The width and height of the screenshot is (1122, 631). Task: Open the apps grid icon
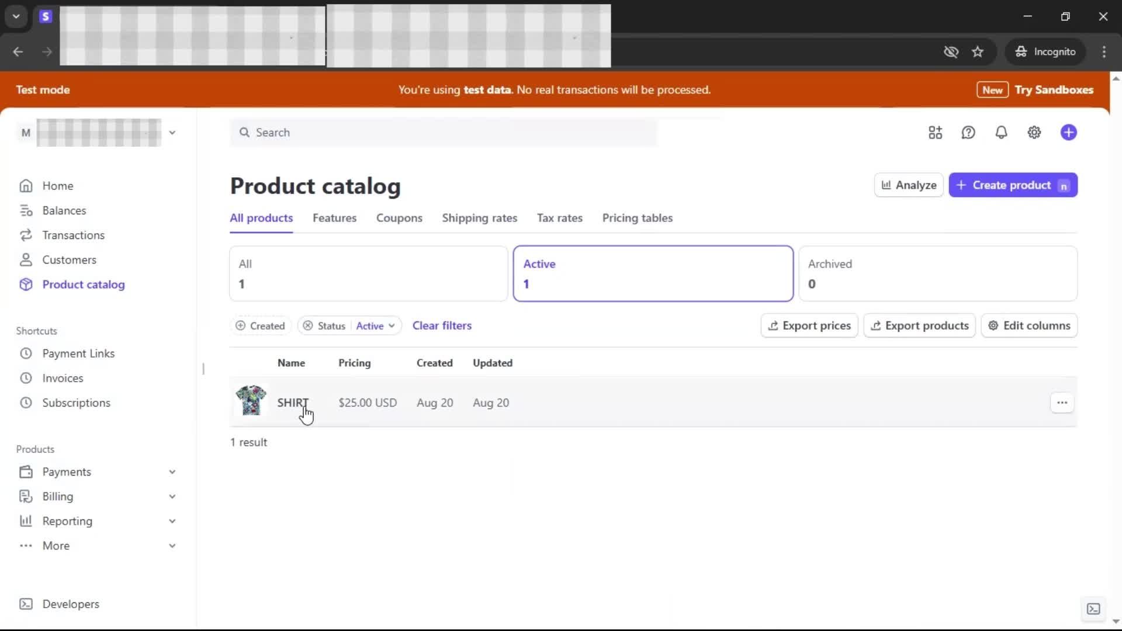(935, 133)
